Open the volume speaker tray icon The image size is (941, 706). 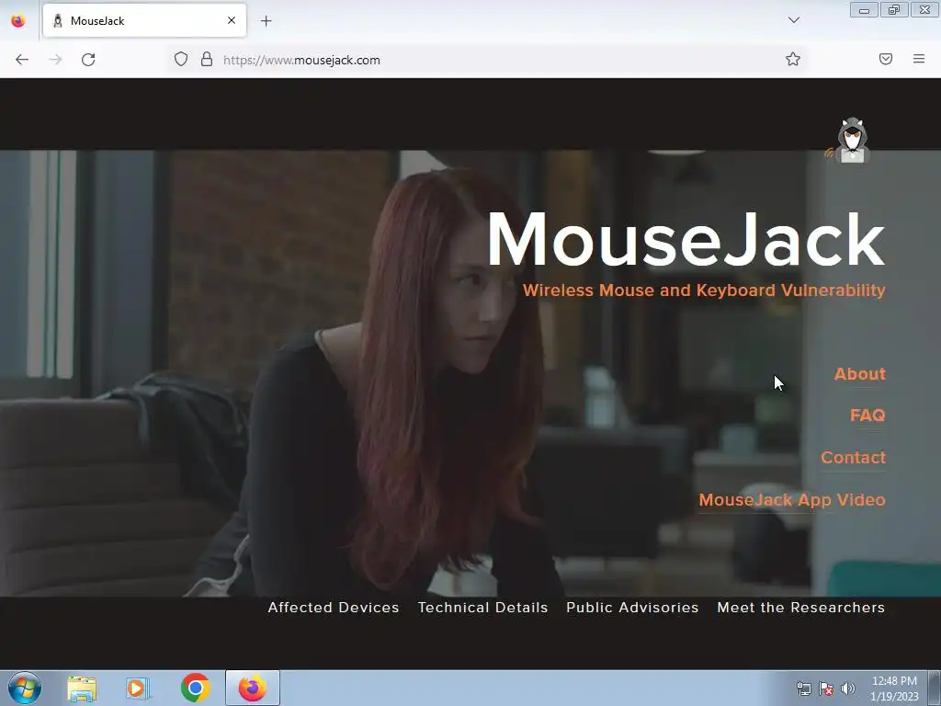[x=848, y=689]
